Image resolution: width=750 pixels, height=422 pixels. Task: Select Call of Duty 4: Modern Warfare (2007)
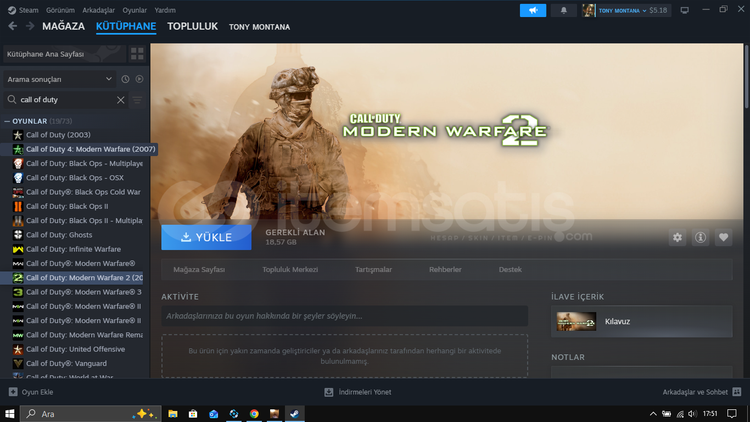tap(79, 149)
